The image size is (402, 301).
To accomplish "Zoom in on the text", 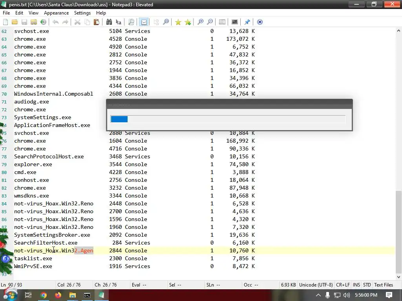I will (200, 22).
